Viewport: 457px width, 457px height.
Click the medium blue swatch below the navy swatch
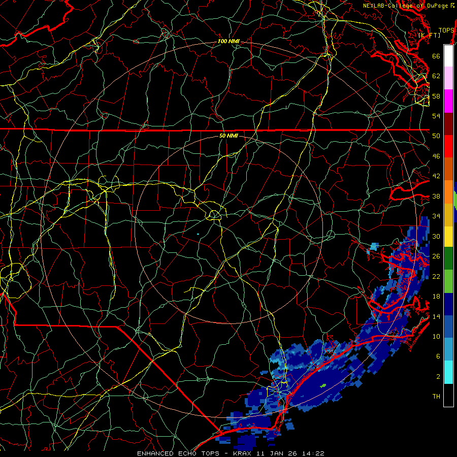coord(448,327)
